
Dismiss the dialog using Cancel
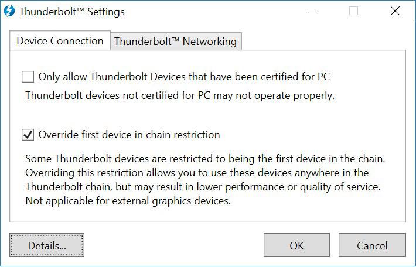pos(372,245)
